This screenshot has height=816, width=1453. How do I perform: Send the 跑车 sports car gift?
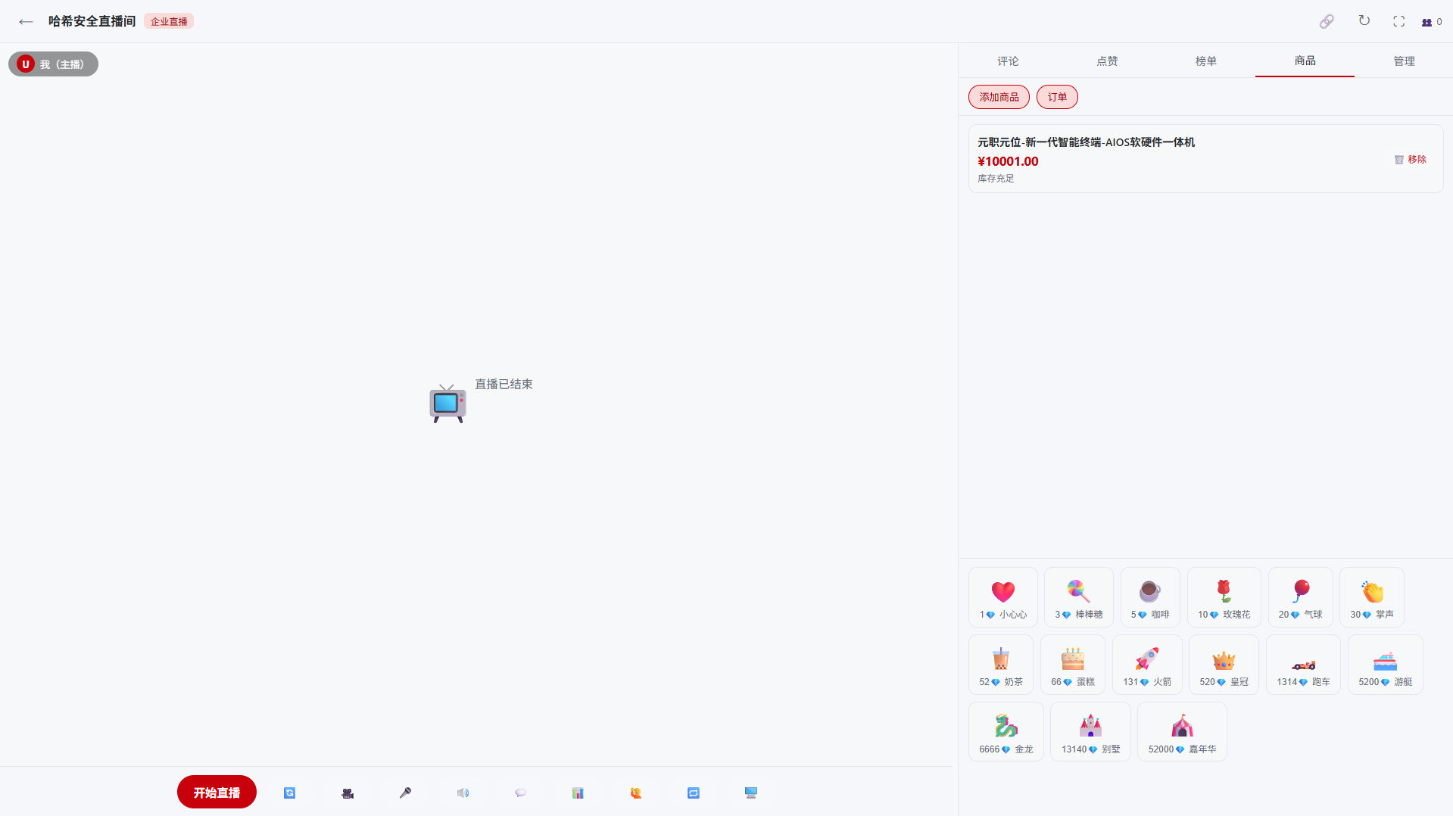point(1303,665)
